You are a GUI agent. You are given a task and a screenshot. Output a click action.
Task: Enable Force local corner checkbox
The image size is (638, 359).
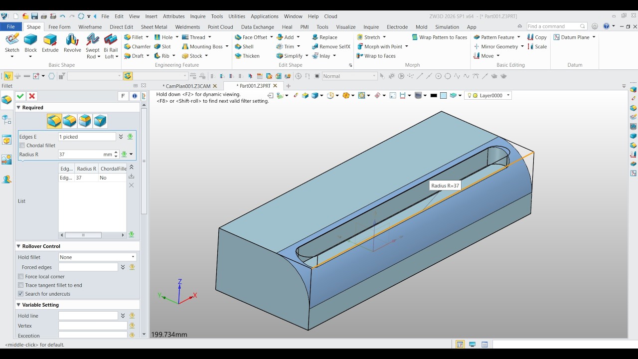[x=21, y=277]
